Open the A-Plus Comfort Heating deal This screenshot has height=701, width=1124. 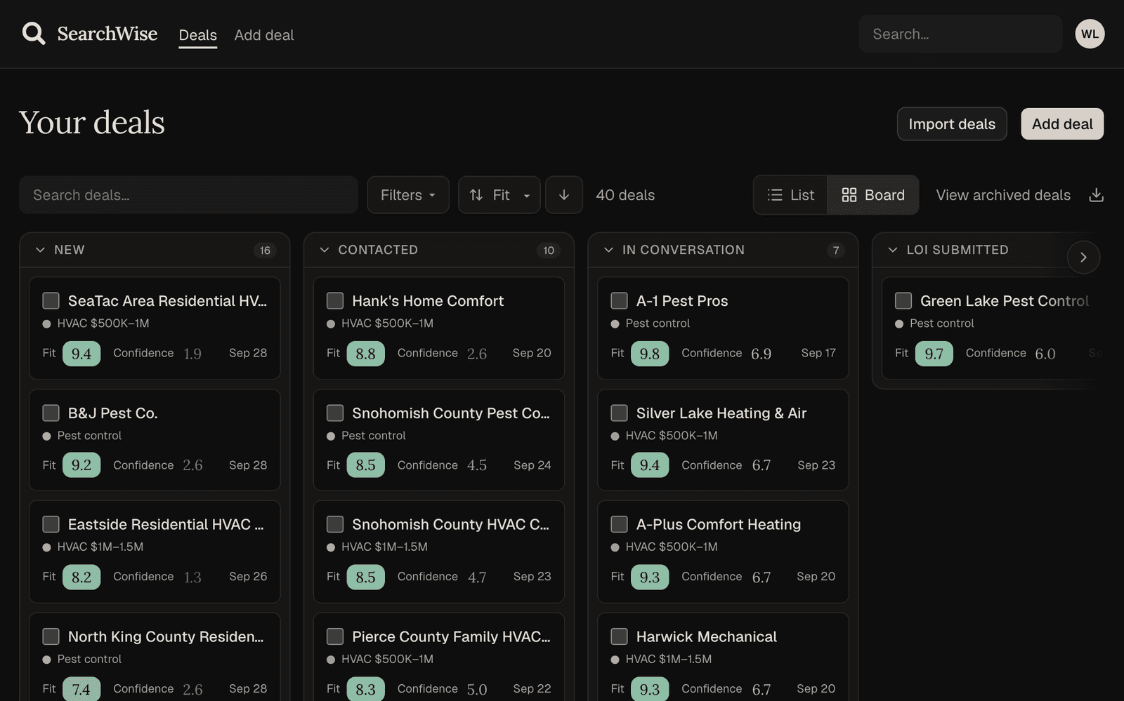click(719, 524)
